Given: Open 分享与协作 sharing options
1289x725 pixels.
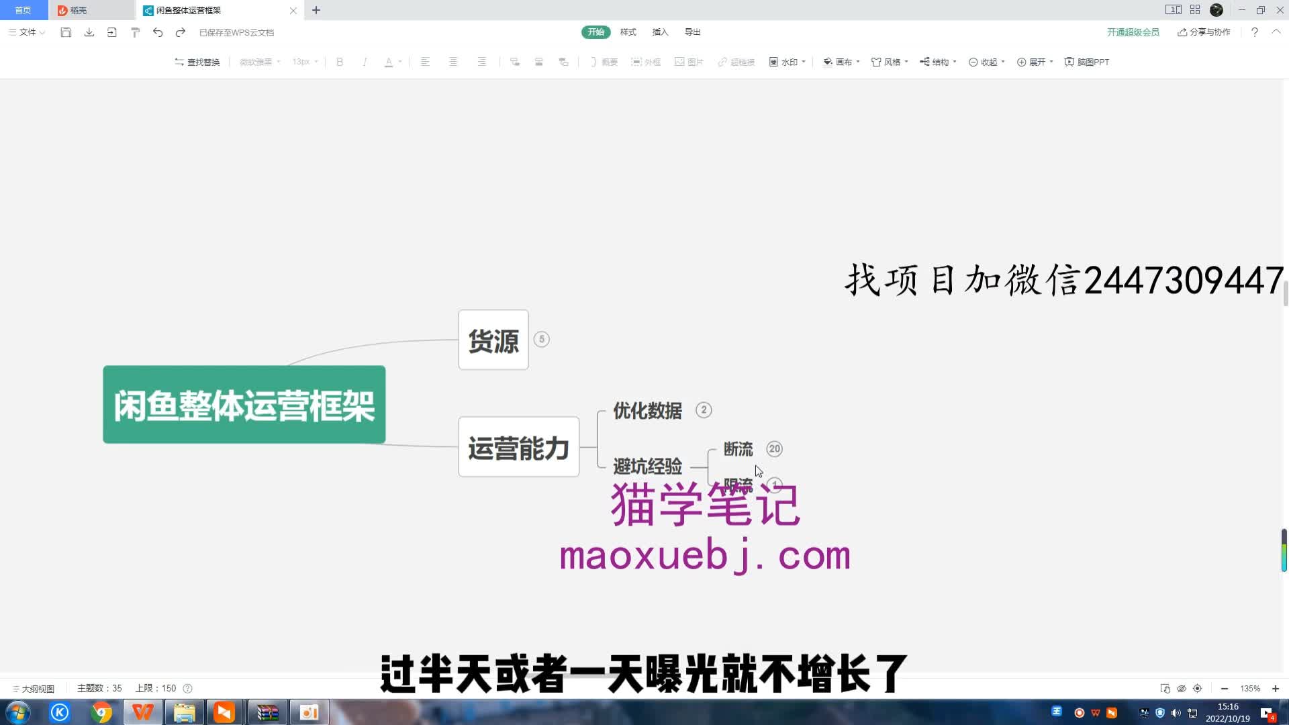Looking at the screenshot, I should click(1204, 32).
